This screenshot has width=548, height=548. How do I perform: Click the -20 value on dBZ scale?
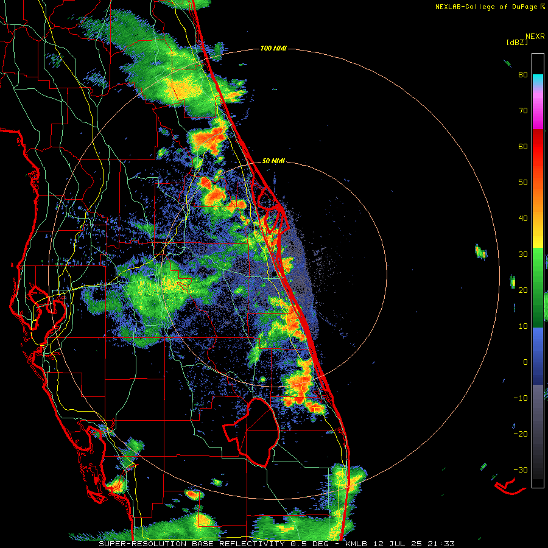pos(521,434)
